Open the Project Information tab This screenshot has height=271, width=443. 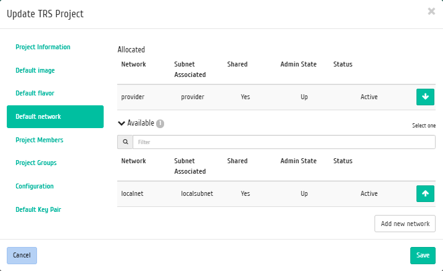[x=43, y=47]
